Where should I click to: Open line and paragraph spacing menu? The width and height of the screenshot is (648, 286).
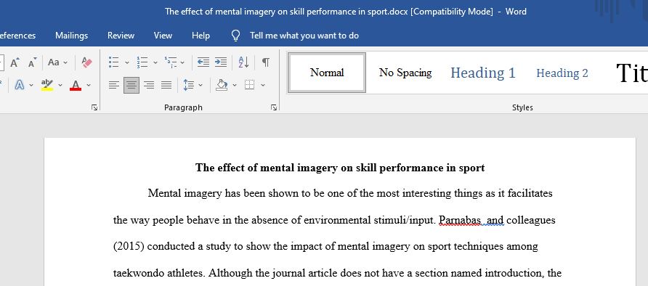coord(188,85)
